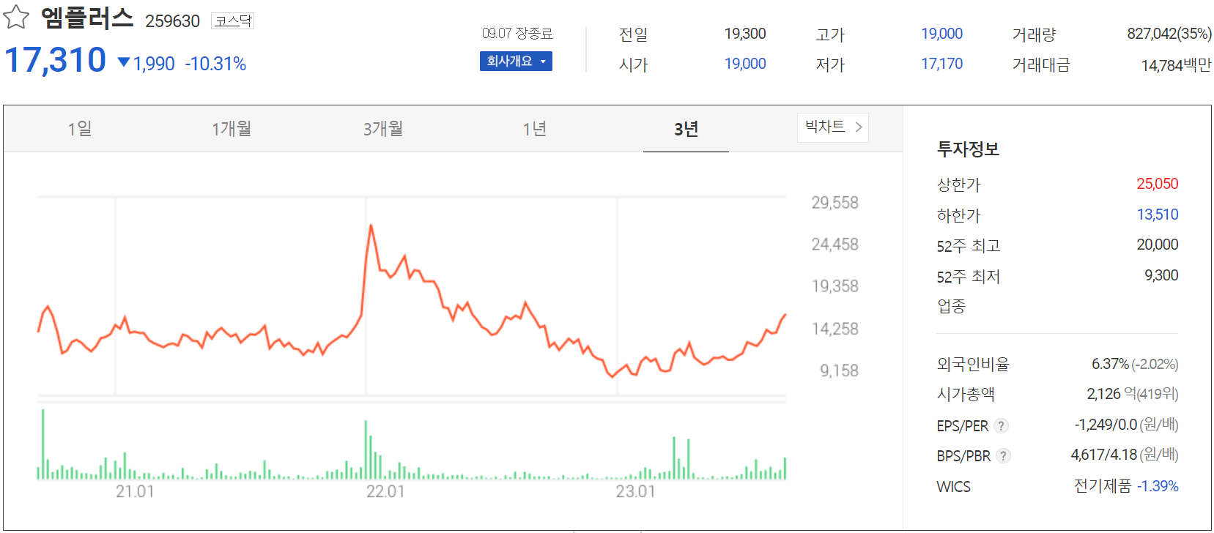Click the 29,558 price axis label
Viewport: 1214px width, 533px height.
834,203
